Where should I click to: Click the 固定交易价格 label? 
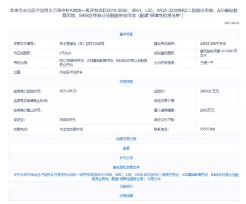(164, 101)
